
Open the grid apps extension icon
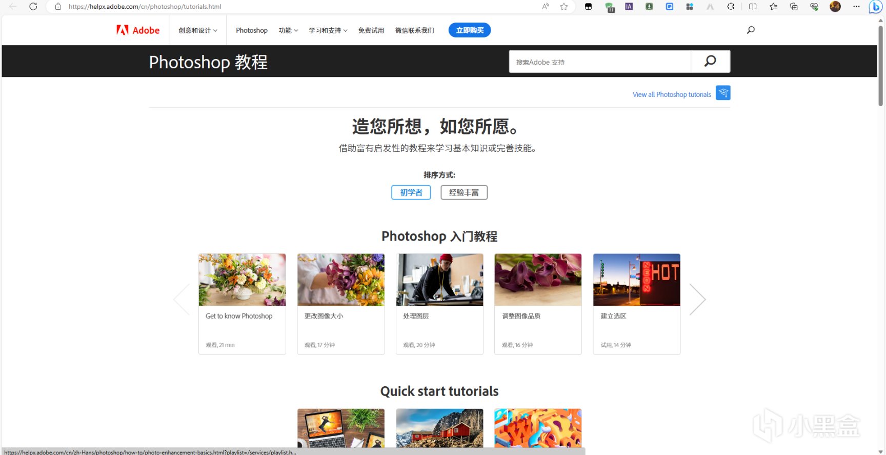click(690, 7)
